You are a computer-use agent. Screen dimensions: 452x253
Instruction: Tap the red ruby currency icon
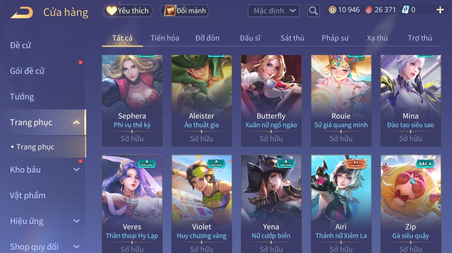(x=369, y=10)
